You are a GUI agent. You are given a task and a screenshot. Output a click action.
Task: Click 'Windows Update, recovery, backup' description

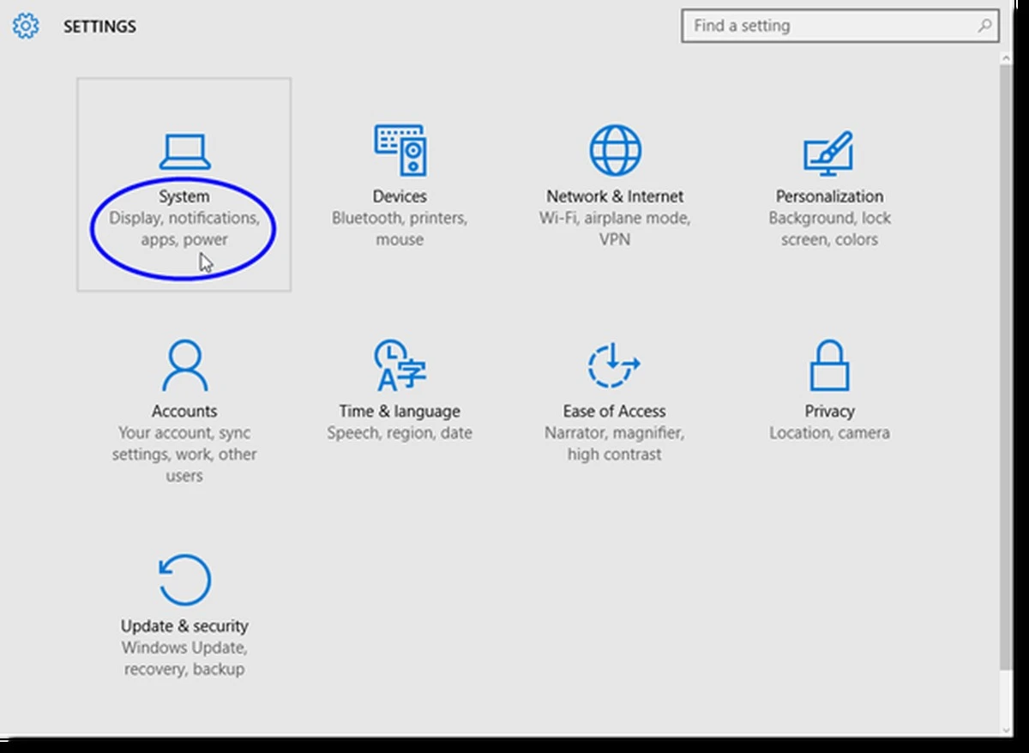click(x=184, y=658)
